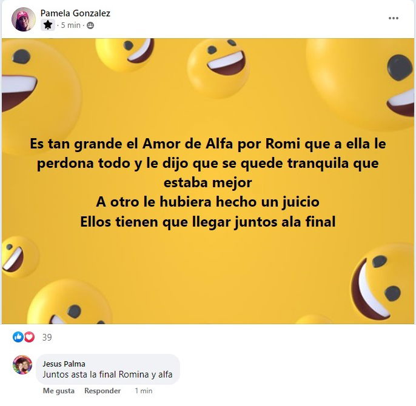Click the line 'Ellos tienen que llegar juntos ala final'
Screen dimensions: 416x406
[208, 222]
